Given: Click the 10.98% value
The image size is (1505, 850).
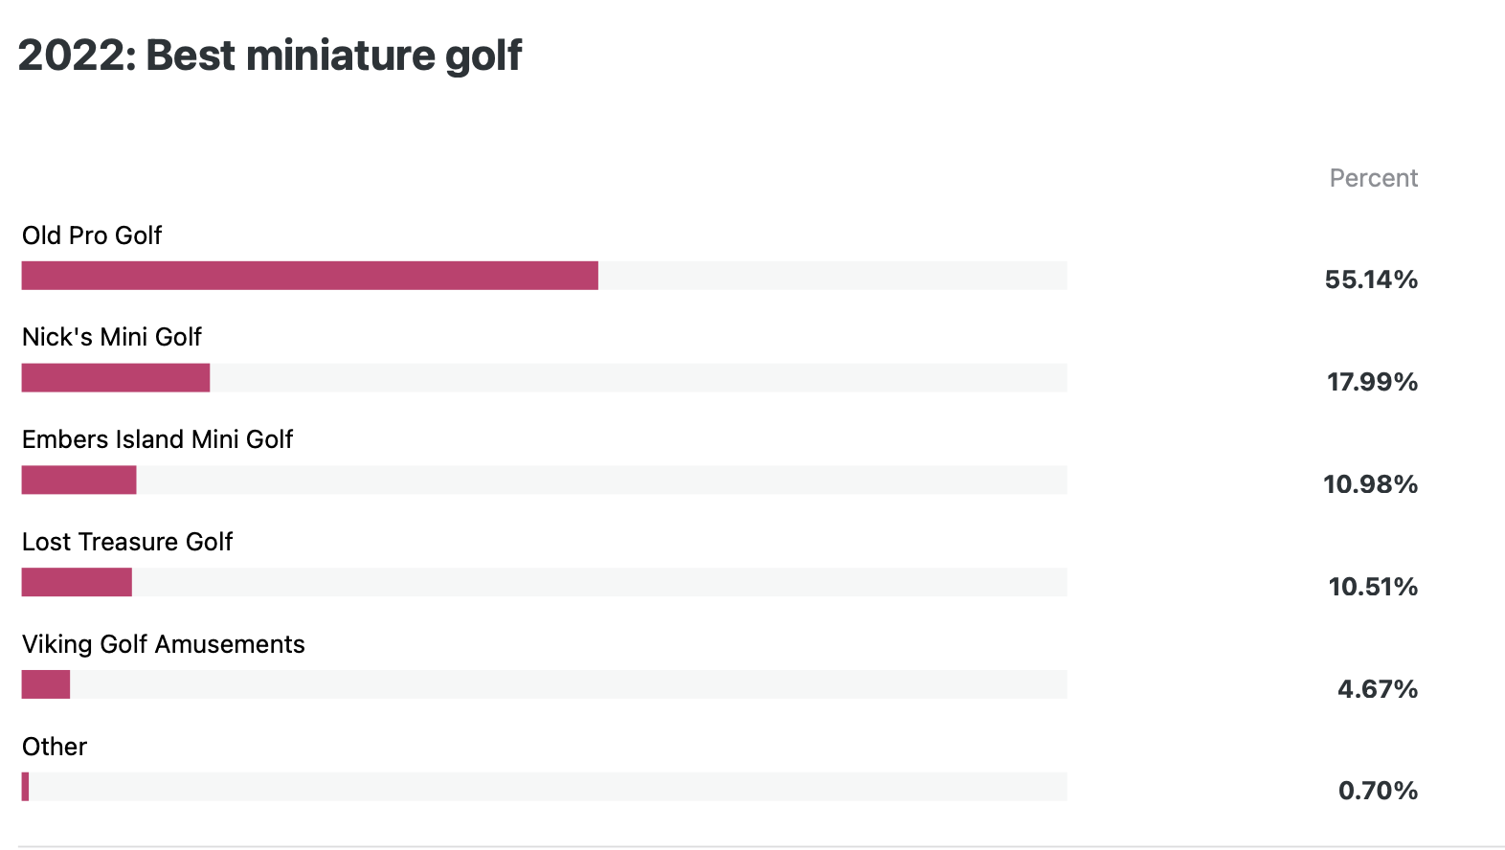Looking at the screenshot, I should tap(1371, 484).
